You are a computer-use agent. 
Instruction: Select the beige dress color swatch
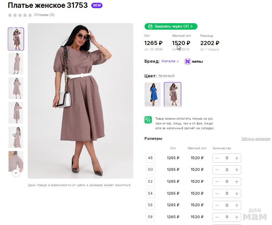coord(173,94)
